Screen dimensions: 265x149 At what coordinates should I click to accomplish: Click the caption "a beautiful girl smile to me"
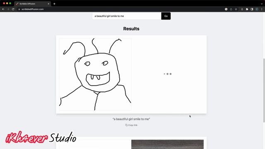(x=131, y=119)
